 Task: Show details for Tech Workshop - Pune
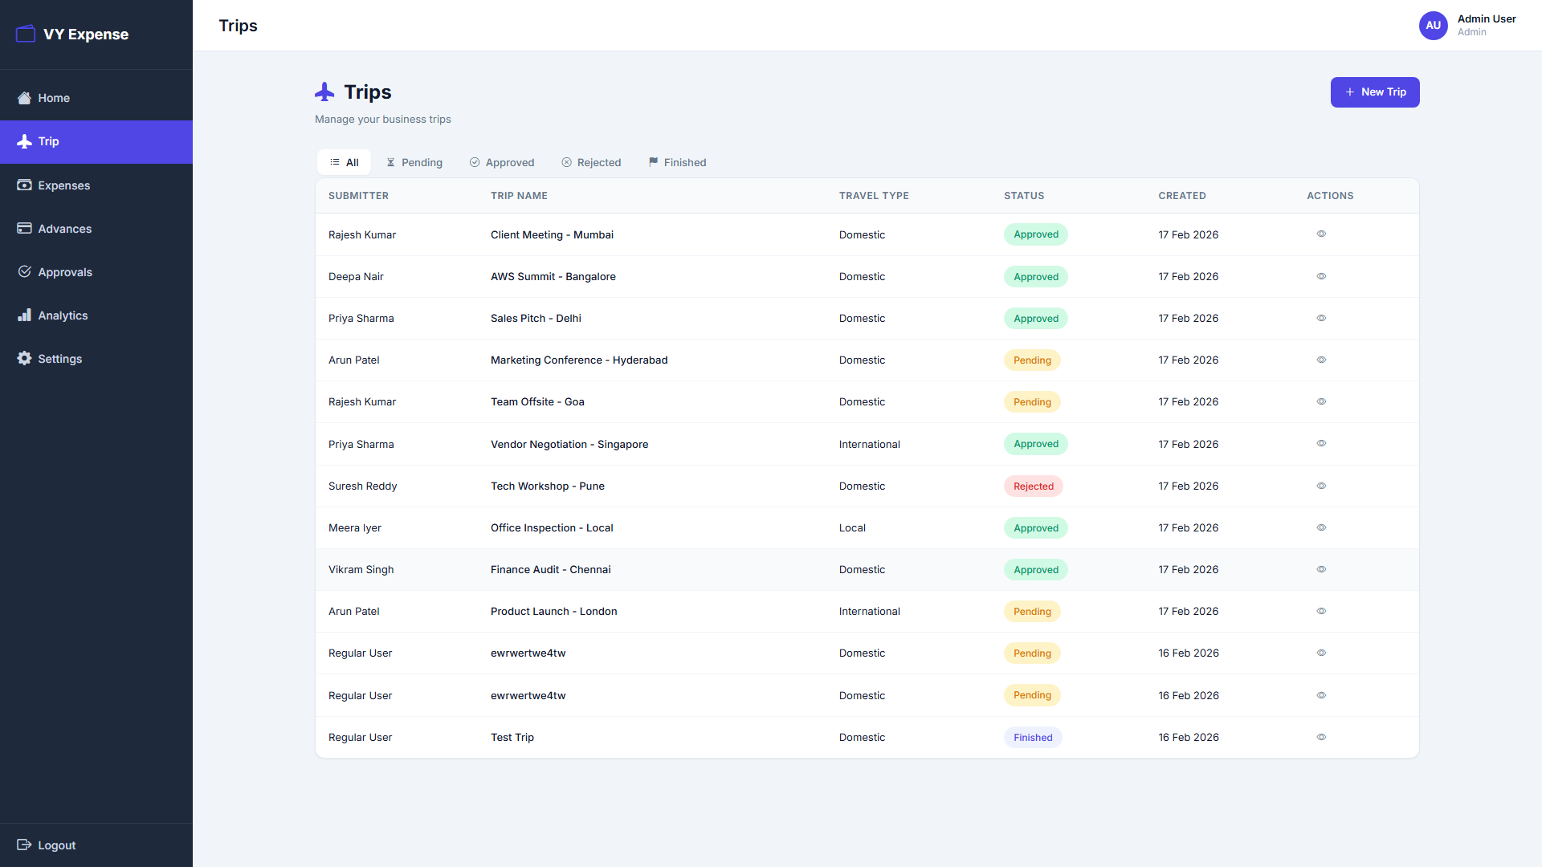1321,486
